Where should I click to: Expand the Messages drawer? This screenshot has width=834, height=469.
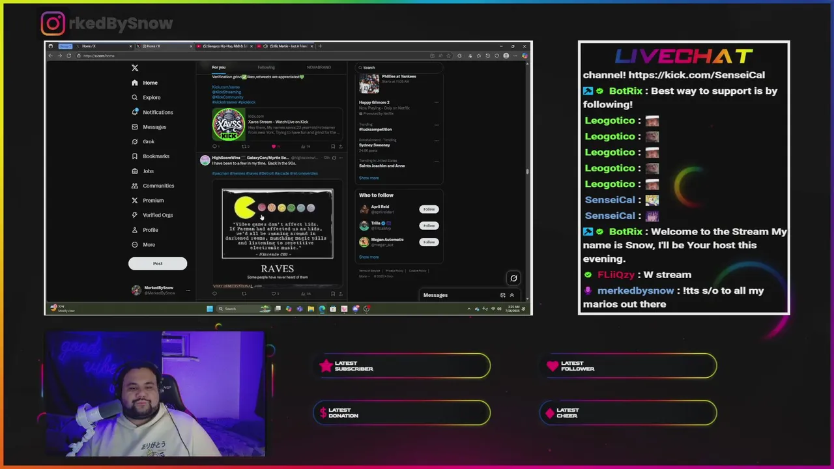point(511,295)
